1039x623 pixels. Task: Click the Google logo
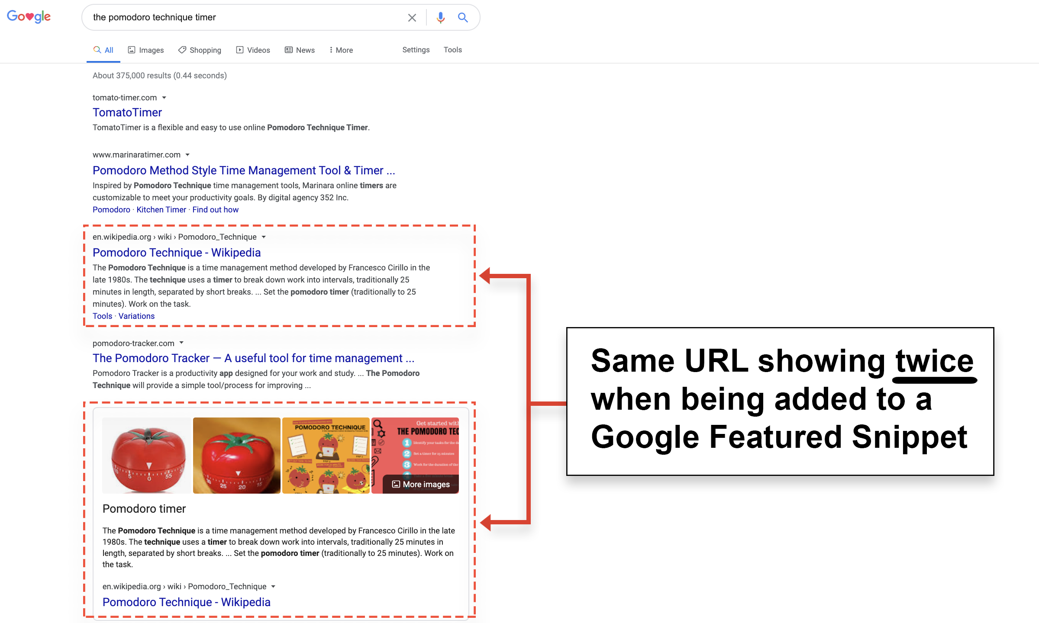coord(29,17)
